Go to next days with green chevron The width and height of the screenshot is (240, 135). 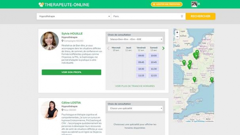point(163,48)
